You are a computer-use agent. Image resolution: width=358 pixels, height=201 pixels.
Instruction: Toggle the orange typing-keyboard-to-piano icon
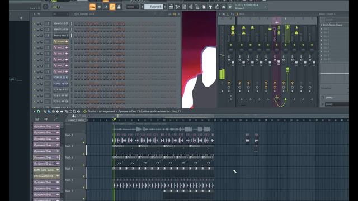(92, 7)
